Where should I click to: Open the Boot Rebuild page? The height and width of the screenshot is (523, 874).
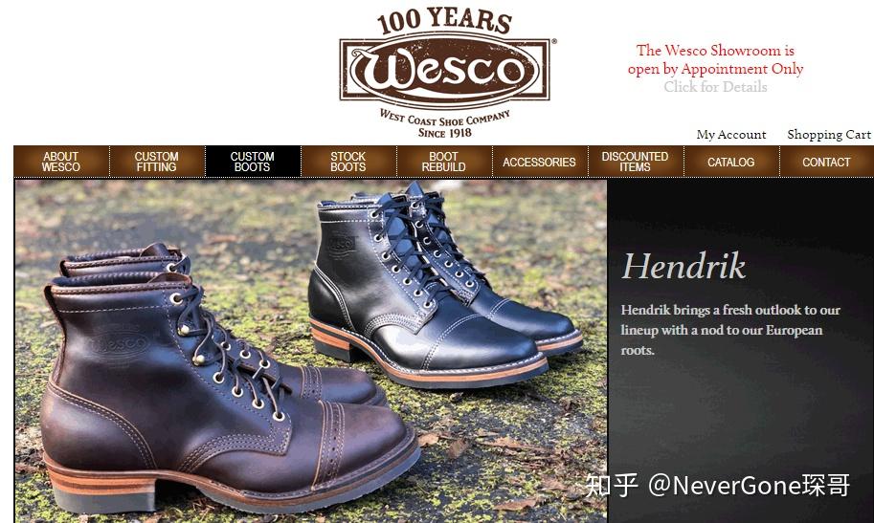click(x=444, y=162)
